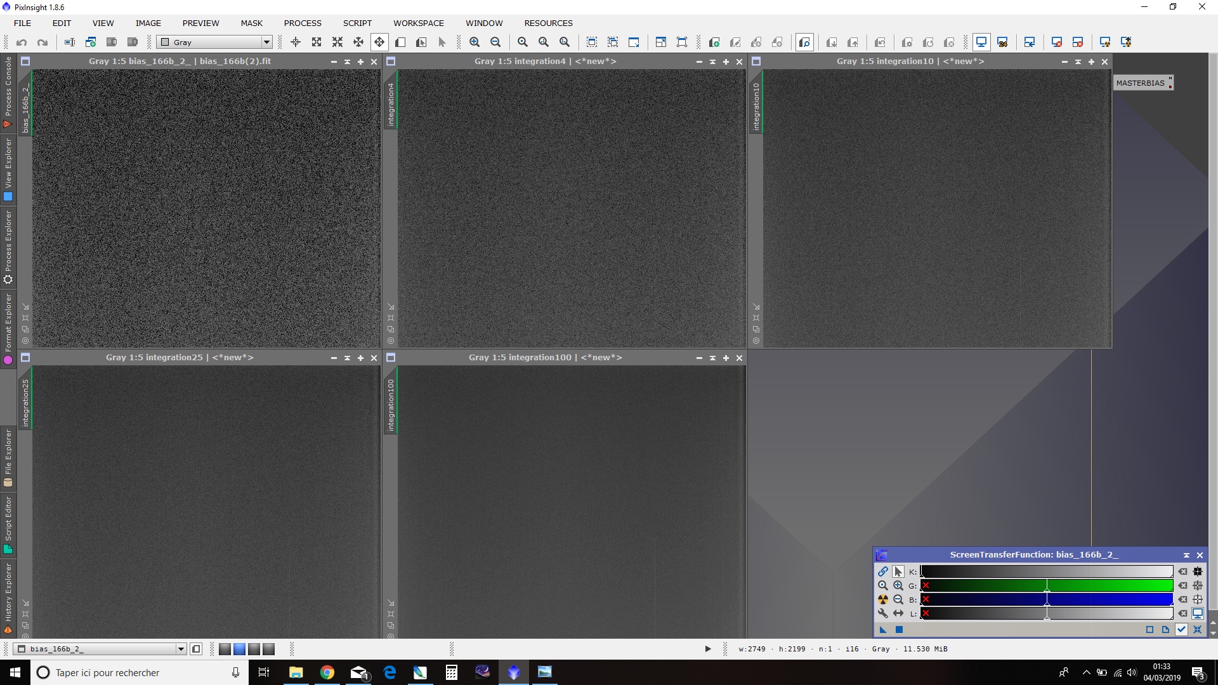
Task: Open the Process Explorer side tab
Action: [x=8, y=247]
